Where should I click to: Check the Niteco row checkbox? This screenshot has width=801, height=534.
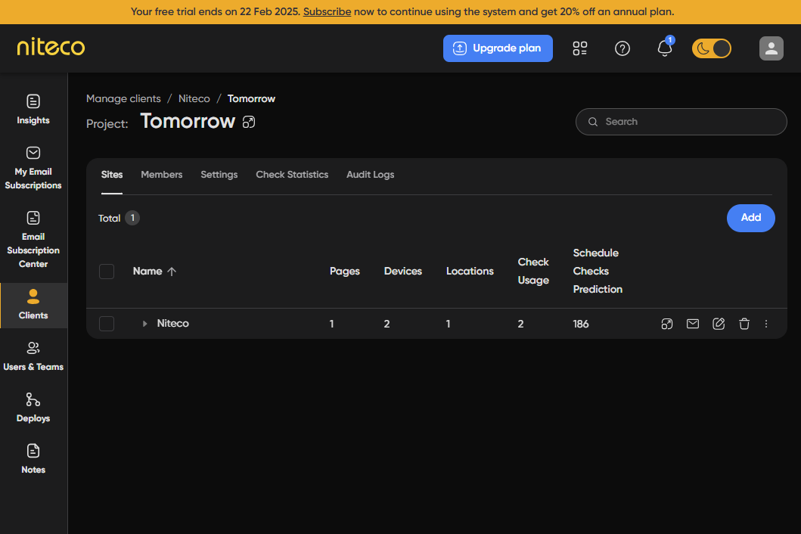tap(106, 324)
